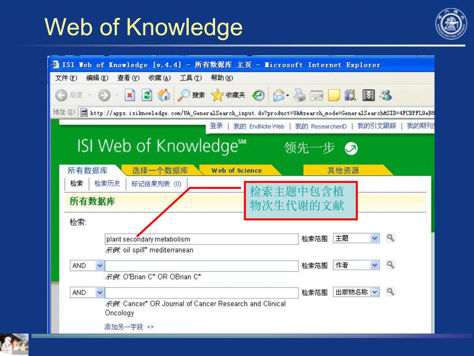Open 标记结果列表 (0) sub-tab
The image size is (474, 356).
click(x=156, y=184)
